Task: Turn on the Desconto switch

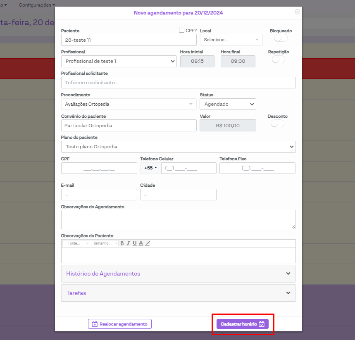Action: (x=277, y=124)
